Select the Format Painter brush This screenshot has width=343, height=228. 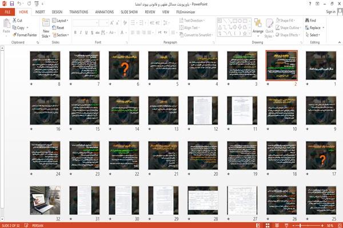tap(25, 35)
